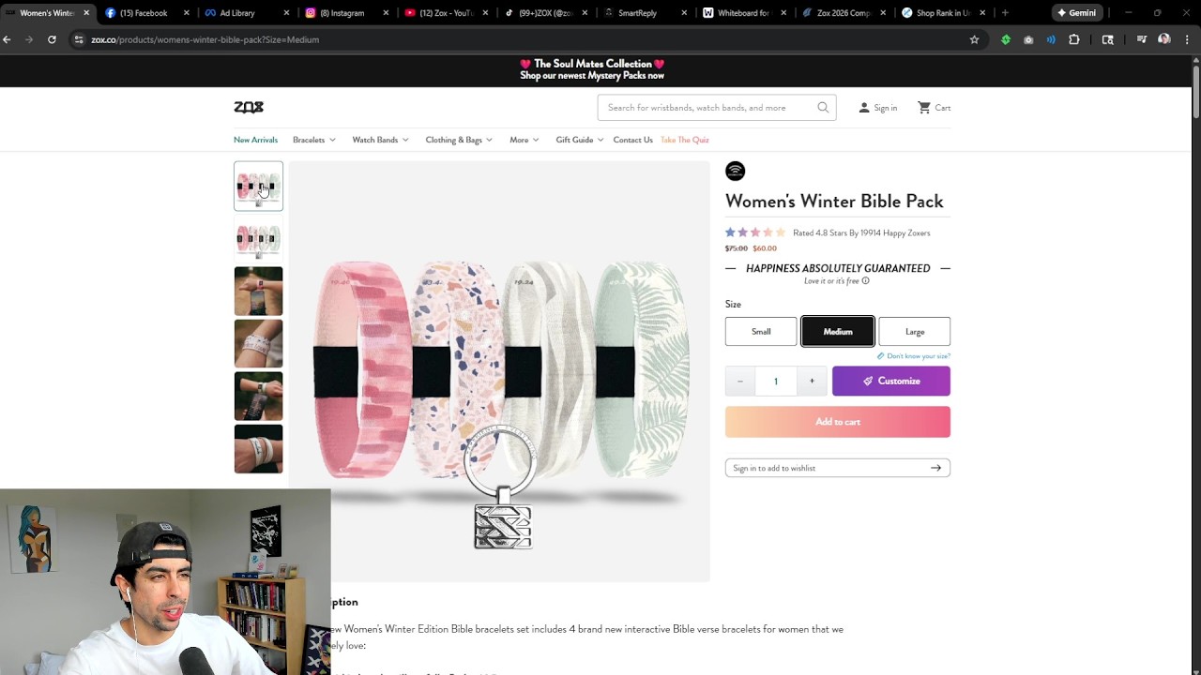1201x675 pixels.
Task: Switch to the Whiteboard browser tab
Action: [745, 13]
